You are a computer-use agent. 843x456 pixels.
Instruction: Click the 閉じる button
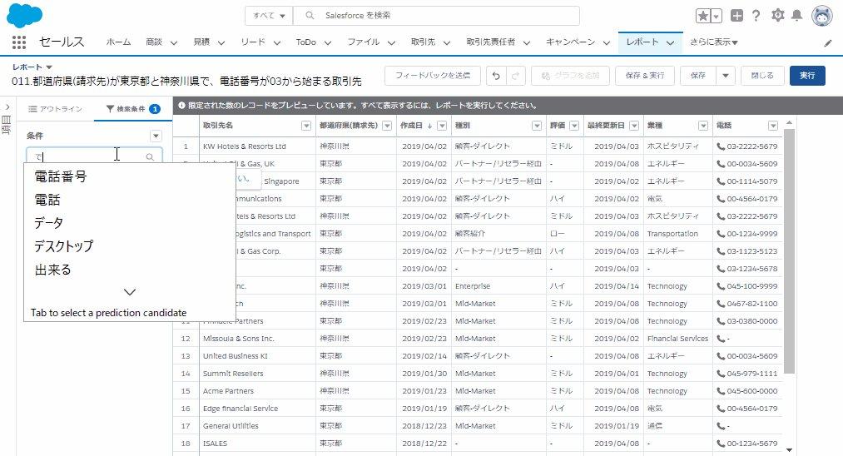click(761, 76)
